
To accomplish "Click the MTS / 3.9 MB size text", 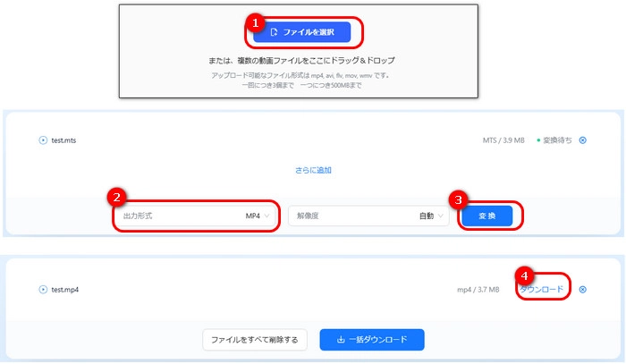I will (503, 140).
